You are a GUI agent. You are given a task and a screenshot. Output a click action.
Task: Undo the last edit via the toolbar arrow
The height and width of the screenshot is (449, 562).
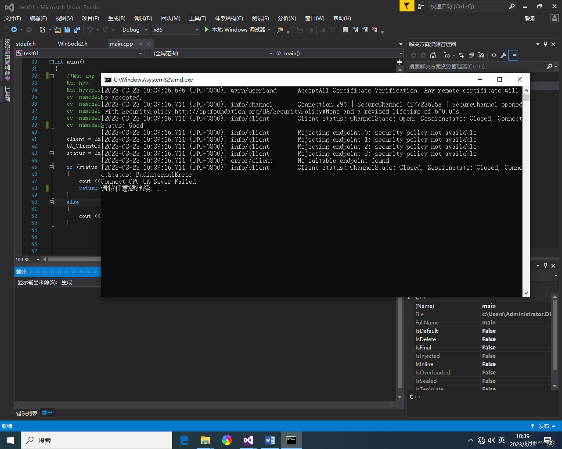(x=90, y=29)
